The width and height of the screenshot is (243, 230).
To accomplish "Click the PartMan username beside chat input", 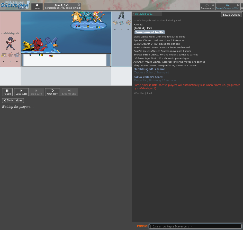I will coord(142,226).
